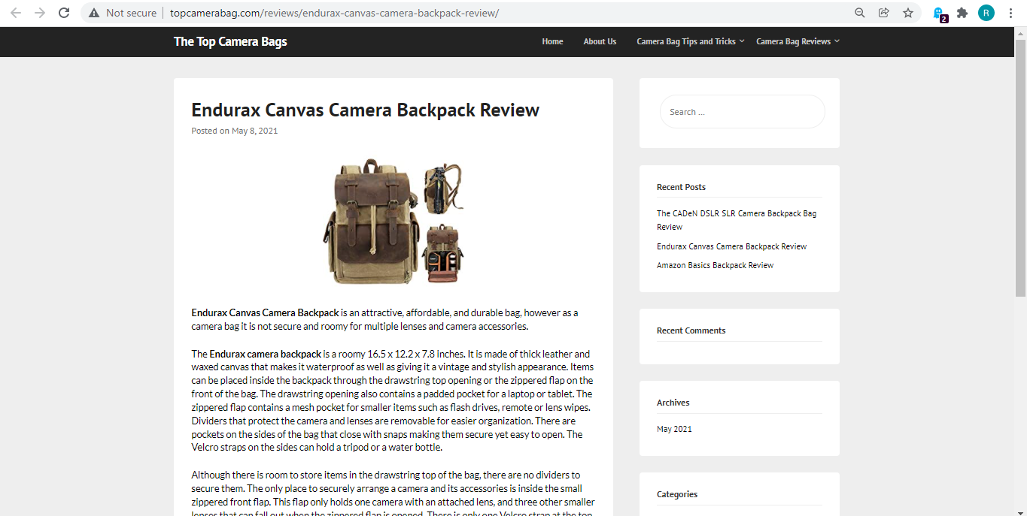Click the browser forward arrow
This screenshot has height=516, width=1027.
pos(40,13)
